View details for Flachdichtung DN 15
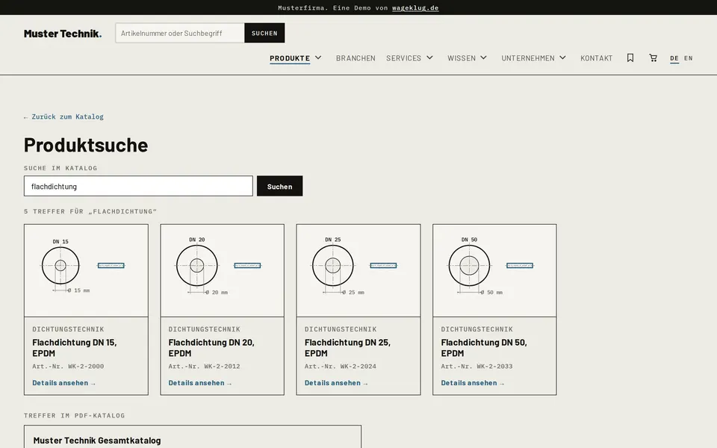 click(x=63, y=383)
